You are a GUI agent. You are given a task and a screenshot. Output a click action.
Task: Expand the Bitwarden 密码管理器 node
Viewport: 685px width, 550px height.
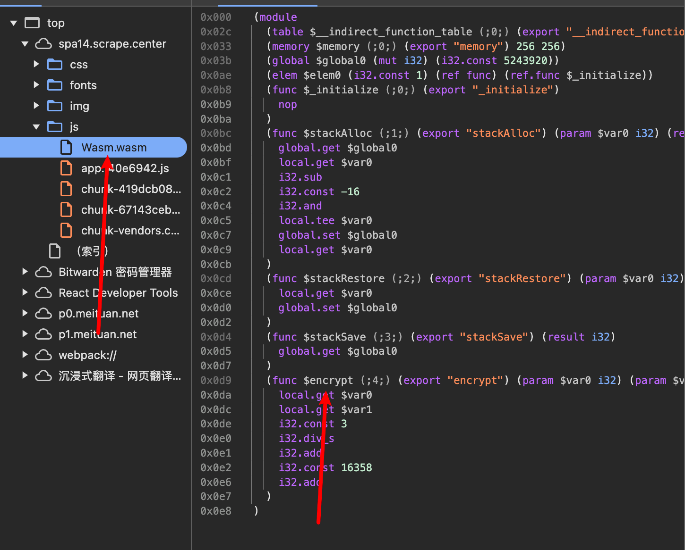[x=25, y=272]
